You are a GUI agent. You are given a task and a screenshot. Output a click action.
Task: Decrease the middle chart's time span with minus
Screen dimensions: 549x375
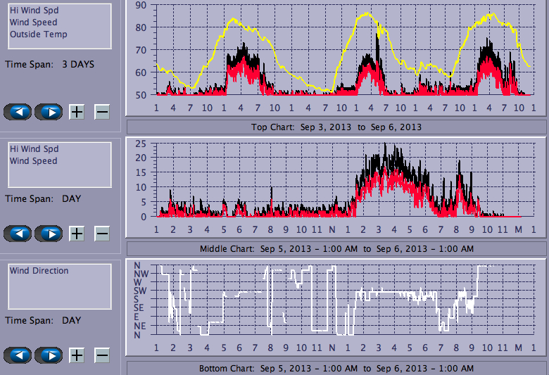tap(102, 234)
